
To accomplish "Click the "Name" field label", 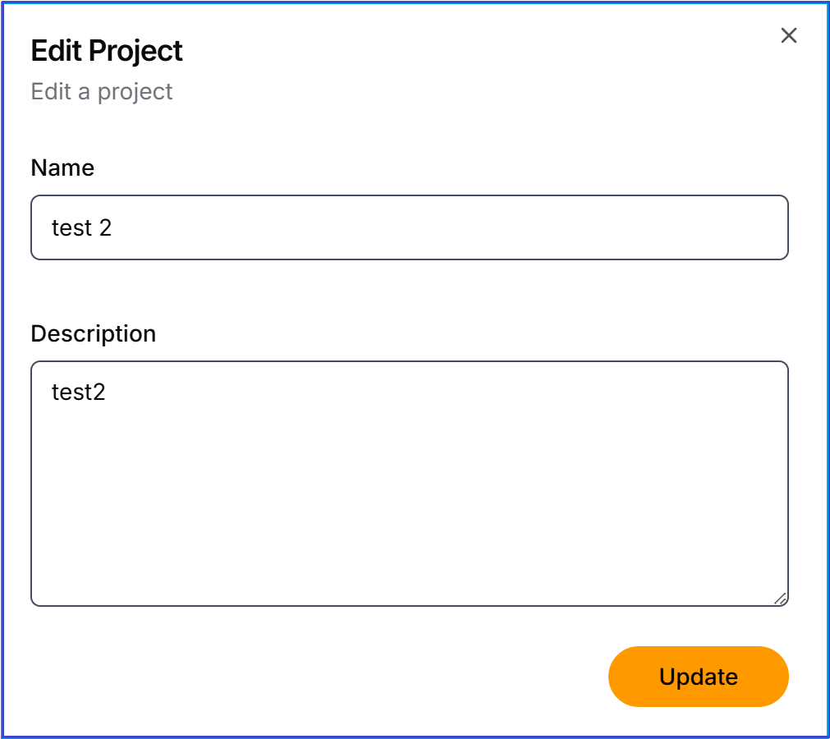I will click(x=62, y=168).
